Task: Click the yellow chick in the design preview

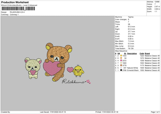Action: [78, 71]
